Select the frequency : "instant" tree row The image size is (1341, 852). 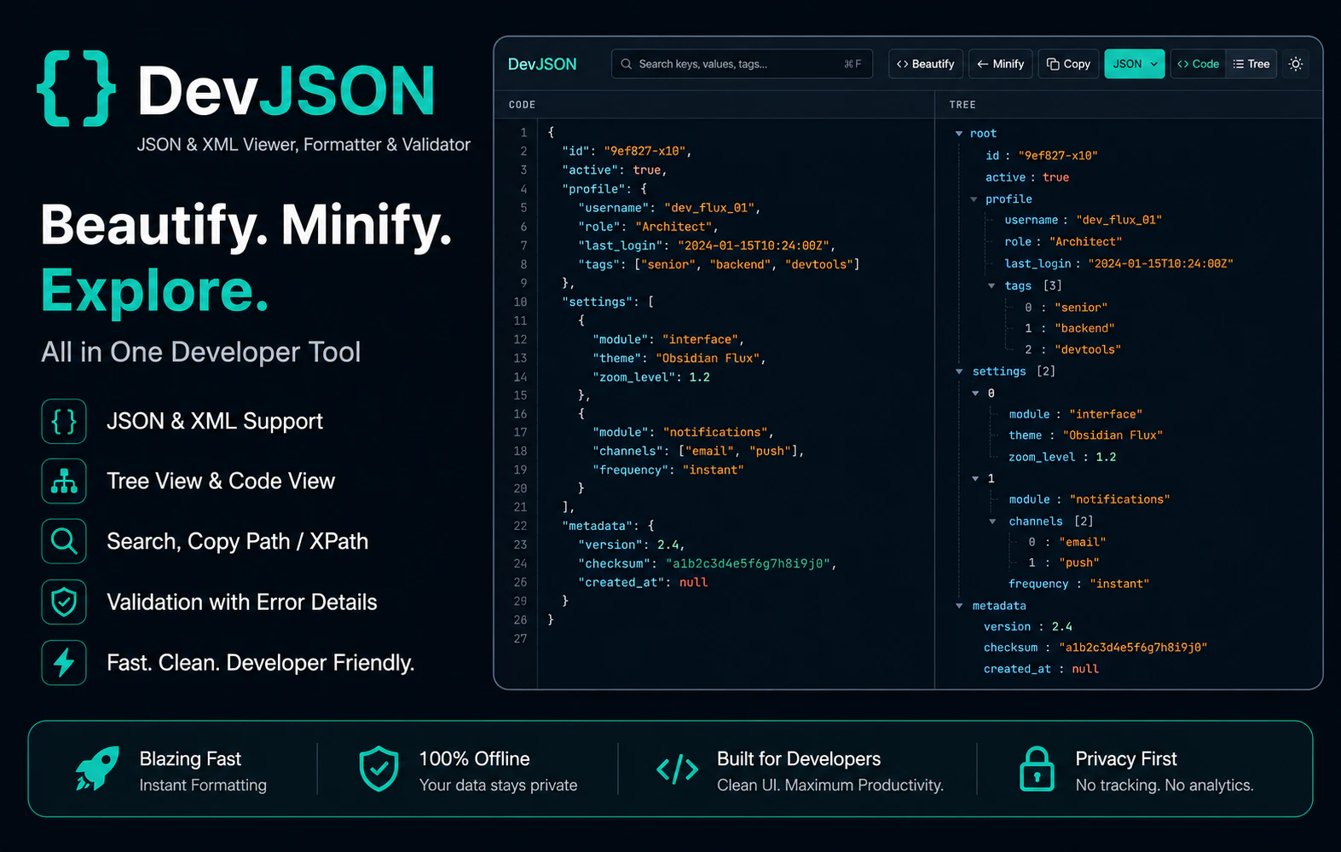click(x=1078, y=584)
